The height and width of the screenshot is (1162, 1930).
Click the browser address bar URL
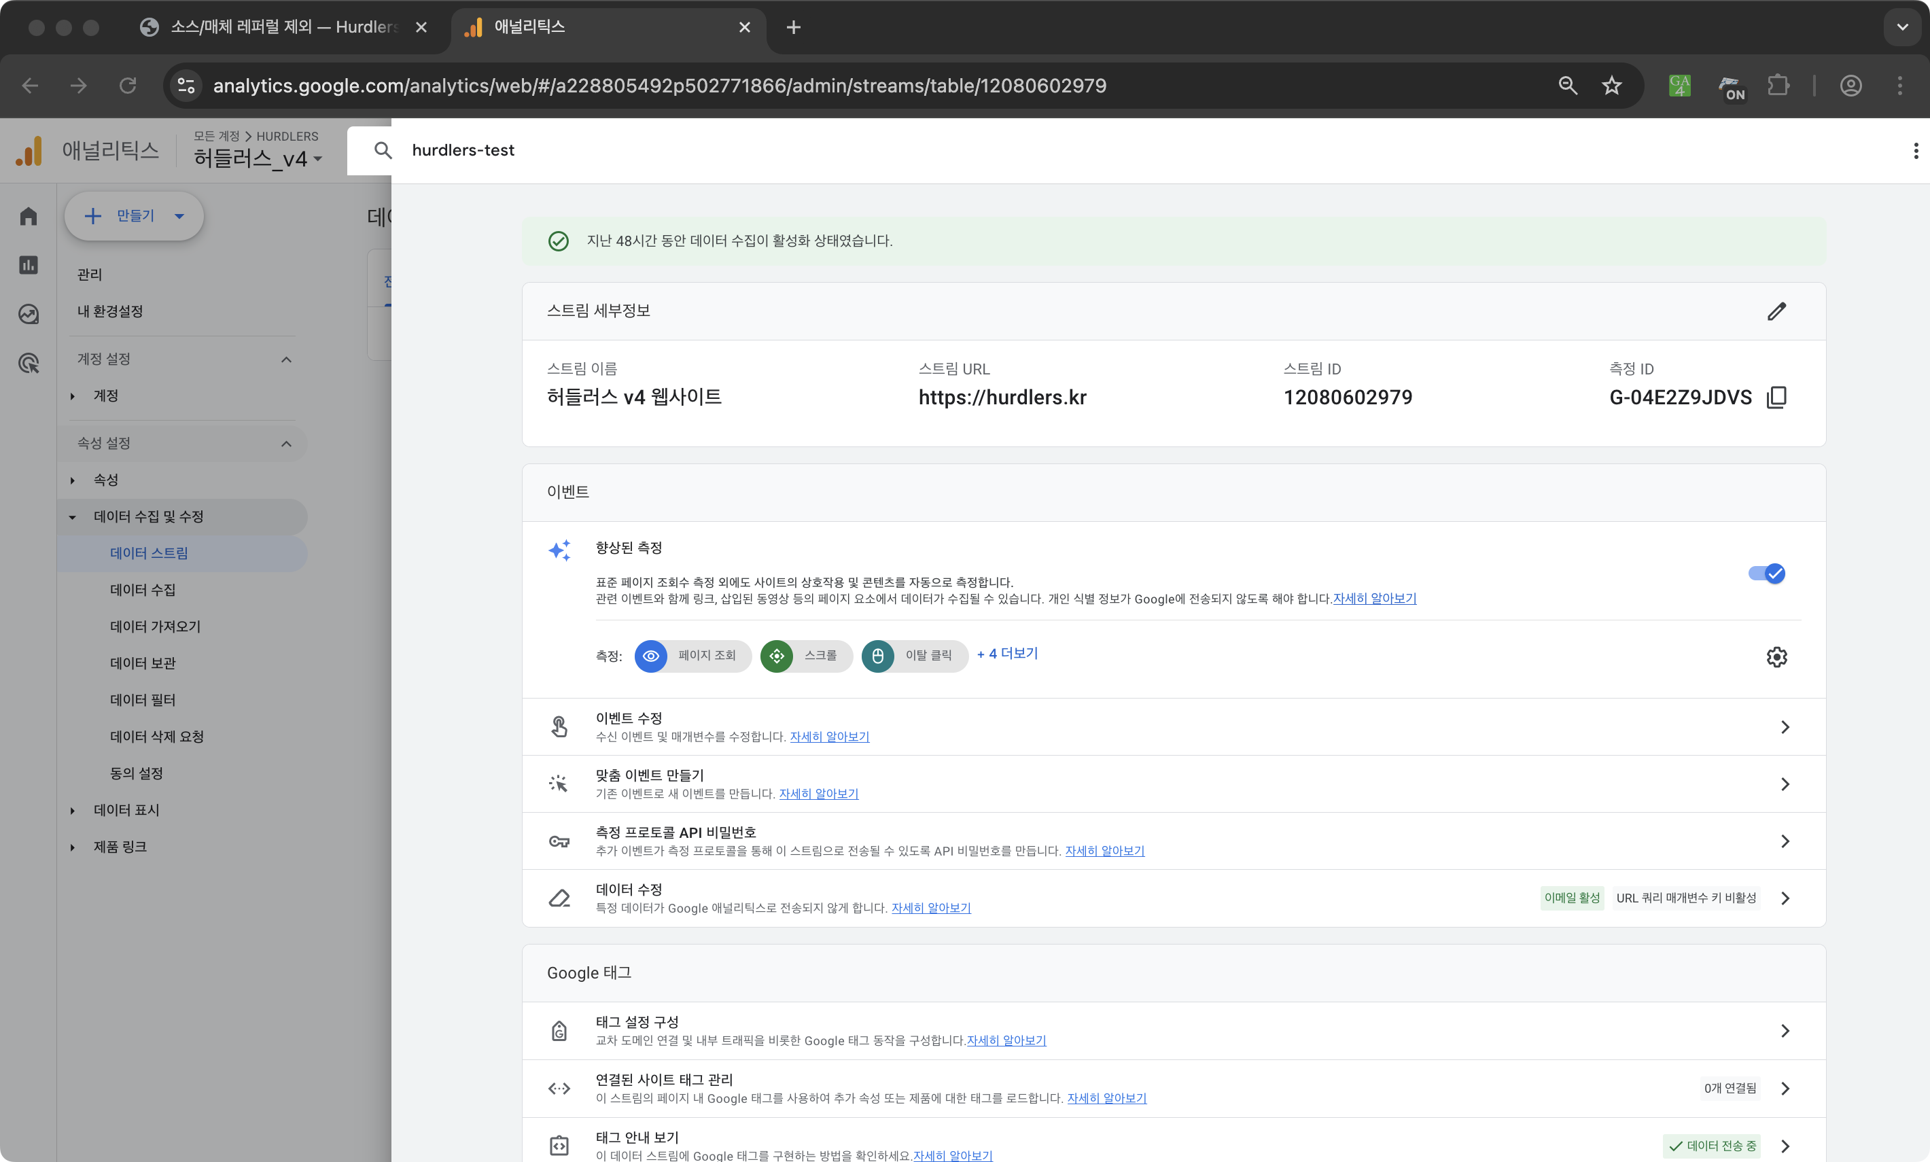pyautogui.click(x=659, y=86)
